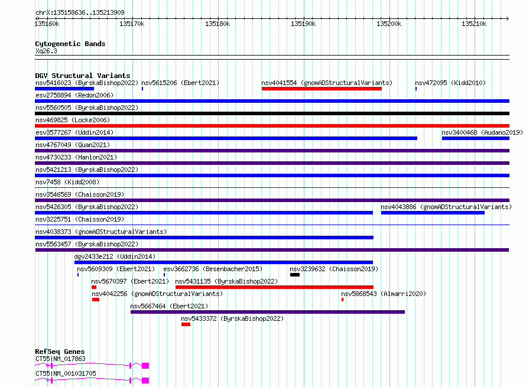Open the esv2758894 (Redon2006) variant label
Image resolution: width=526 pixels, height=387 pixels.
(x=74, y=95)
